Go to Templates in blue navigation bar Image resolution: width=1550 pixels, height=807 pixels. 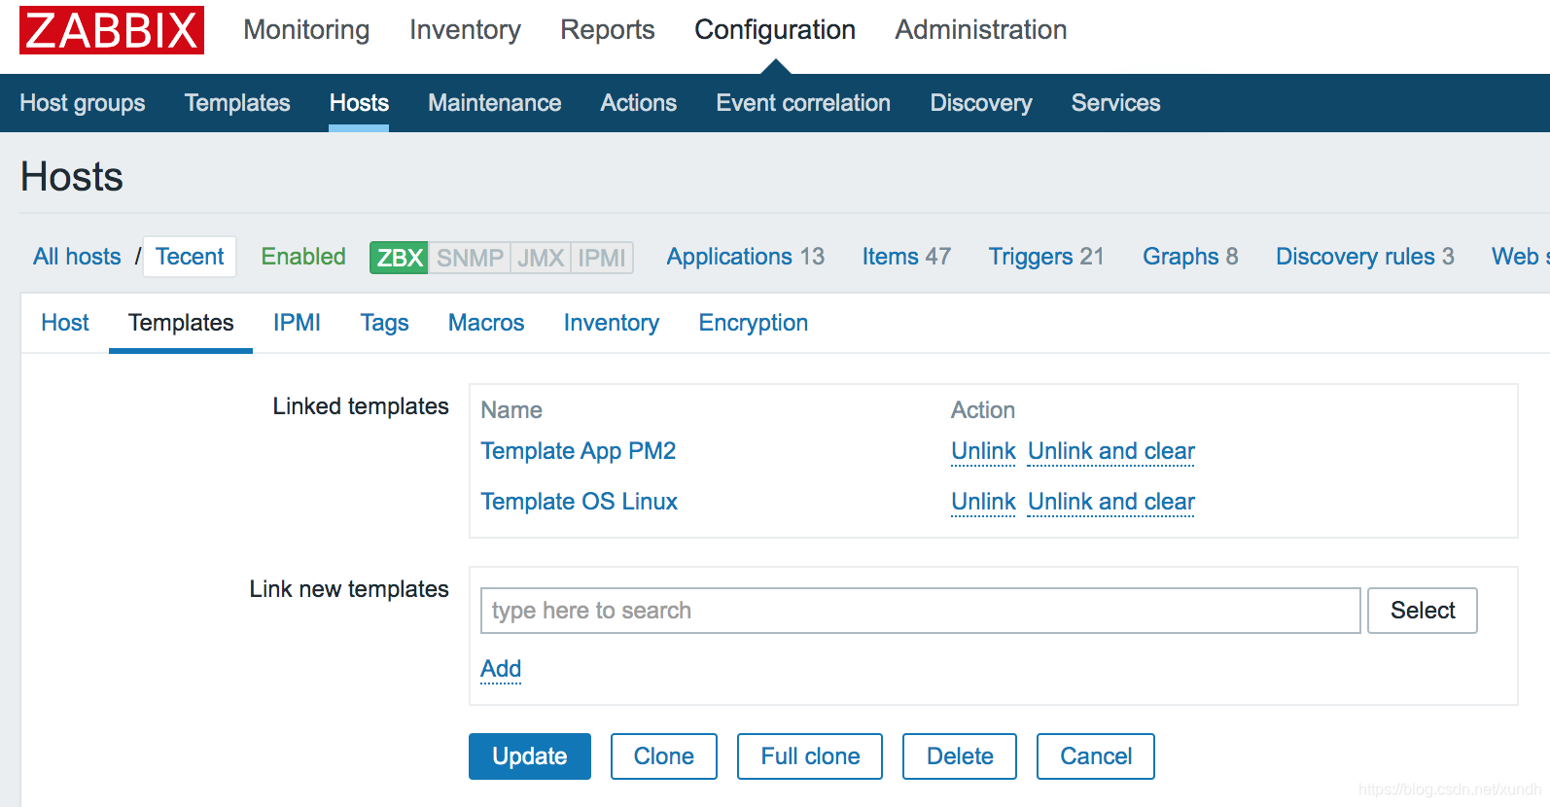237,103
